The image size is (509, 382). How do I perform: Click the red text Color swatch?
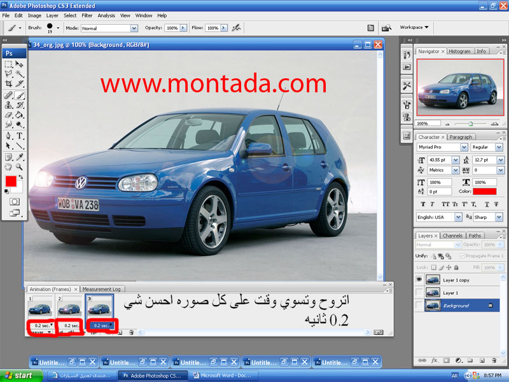tap(484, 191)
